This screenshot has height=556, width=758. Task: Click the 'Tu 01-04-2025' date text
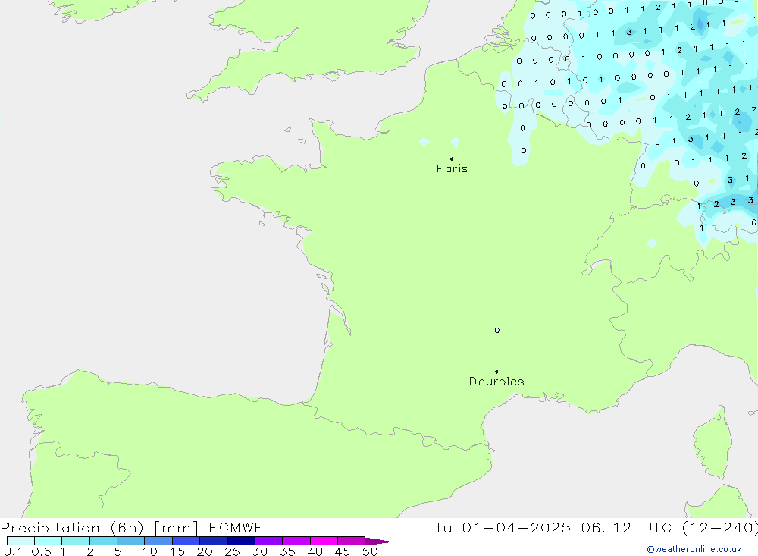pos(502,528)
